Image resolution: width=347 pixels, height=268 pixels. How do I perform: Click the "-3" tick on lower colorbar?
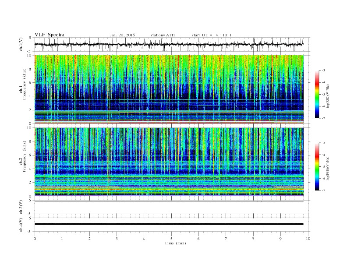tap(323, 143)
